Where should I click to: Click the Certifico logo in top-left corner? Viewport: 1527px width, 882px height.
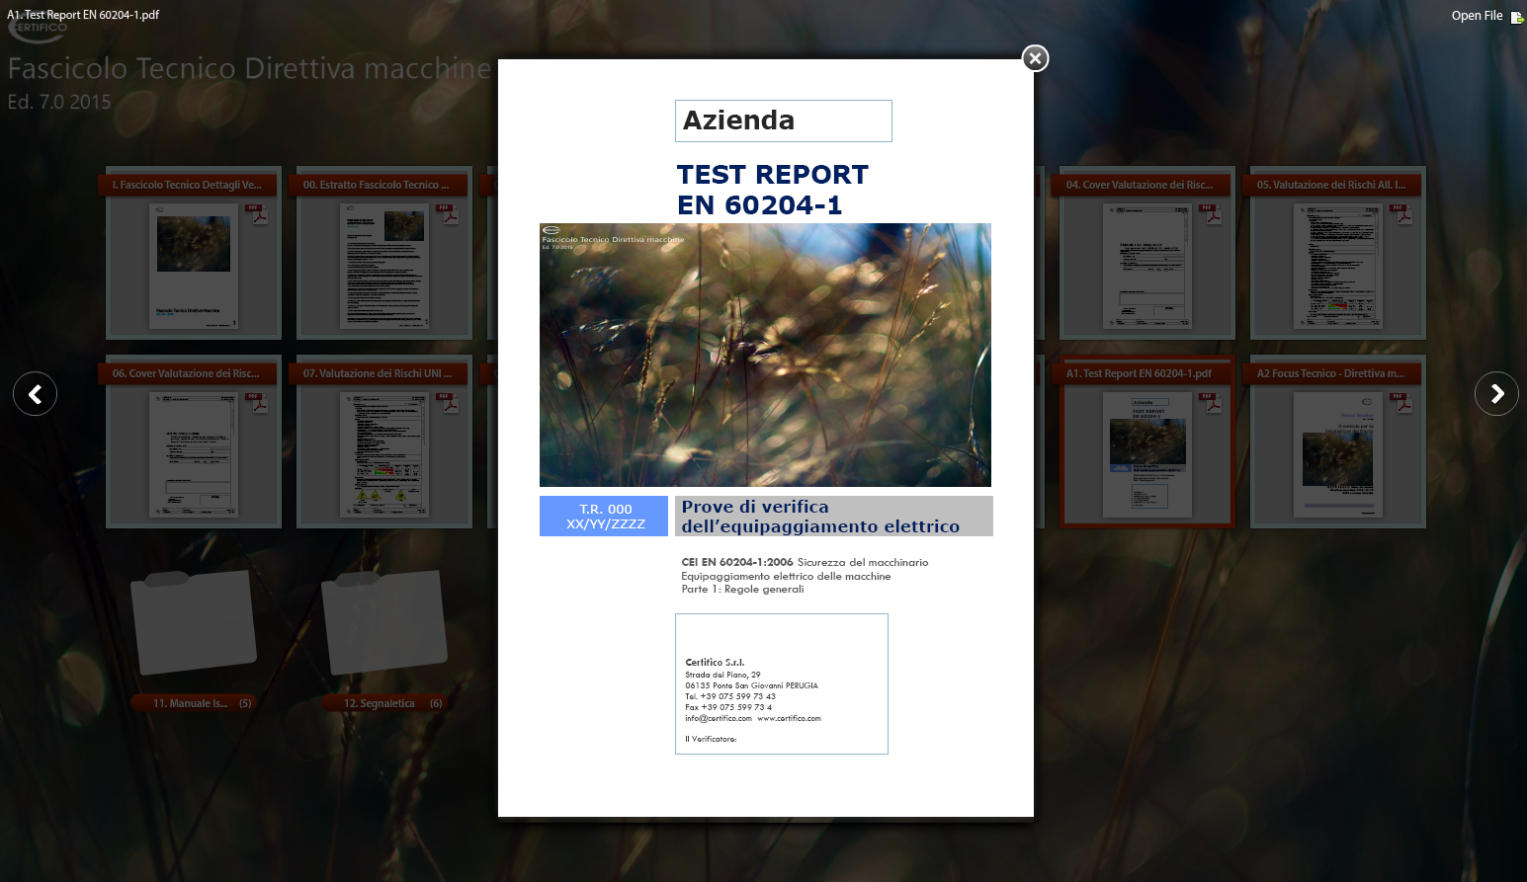40,30
